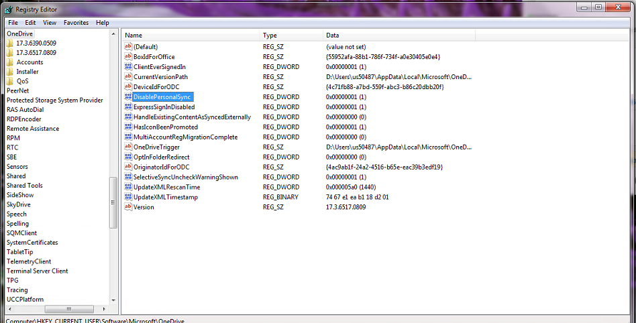Open the View menu
The height and width of the screenshot is (323, 636).
coord(50,23)
